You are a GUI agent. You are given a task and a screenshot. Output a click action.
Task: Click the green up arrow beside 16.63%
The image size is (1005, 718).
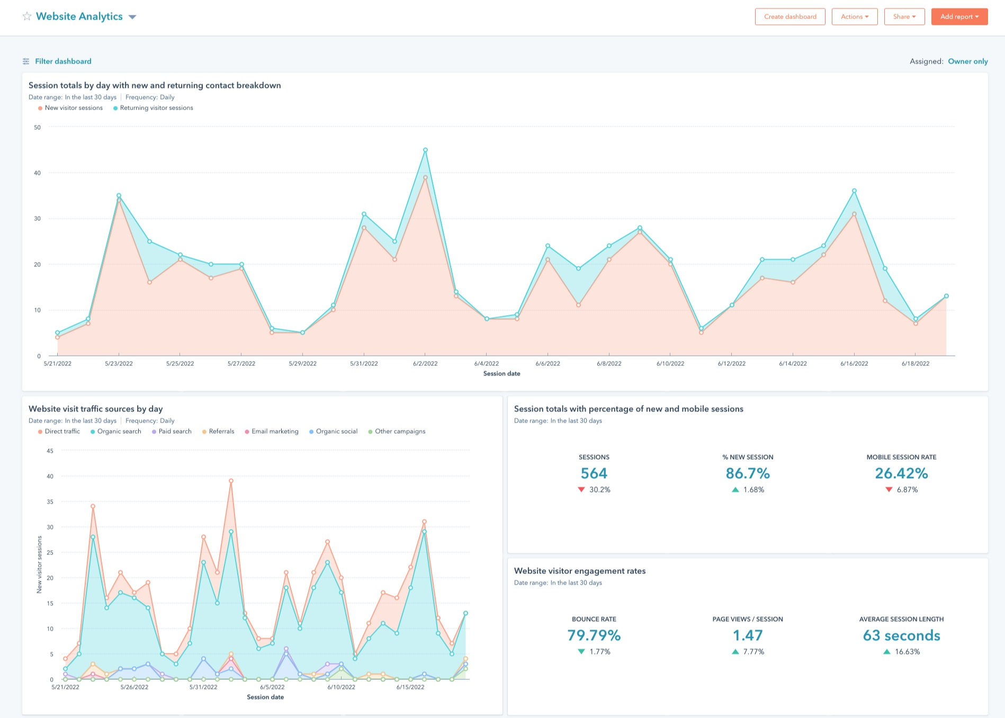click(886, 652)
